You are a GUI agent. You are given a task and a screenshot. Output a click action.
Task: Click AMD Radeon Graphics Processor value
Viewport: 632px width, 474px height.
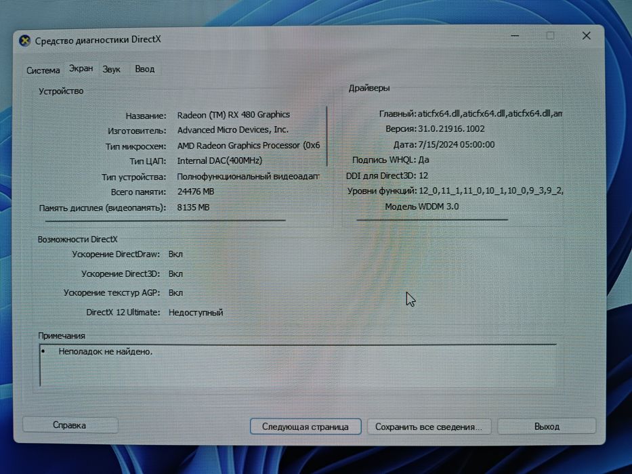(x=249, y=146)
